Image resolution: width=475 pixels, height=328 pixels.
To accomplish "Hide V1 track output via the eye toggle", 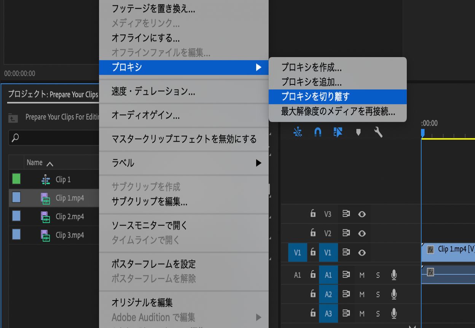I will click(x=361, y=252).
